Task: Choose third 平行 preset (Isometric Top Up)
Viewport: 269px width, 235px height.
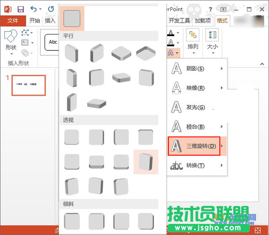Action: point(121,53)
